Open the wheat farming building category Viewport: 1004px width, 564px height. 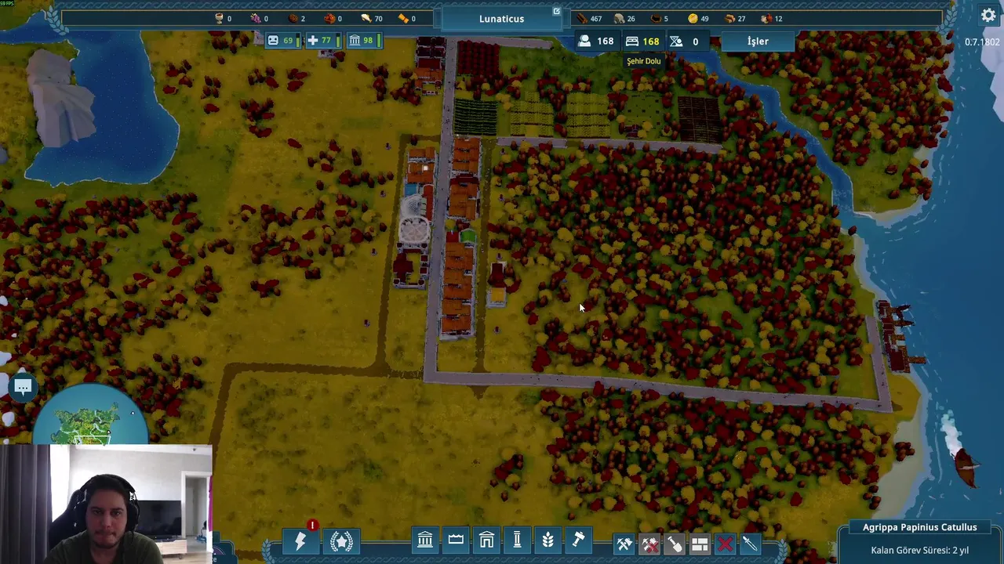point(547,540)
